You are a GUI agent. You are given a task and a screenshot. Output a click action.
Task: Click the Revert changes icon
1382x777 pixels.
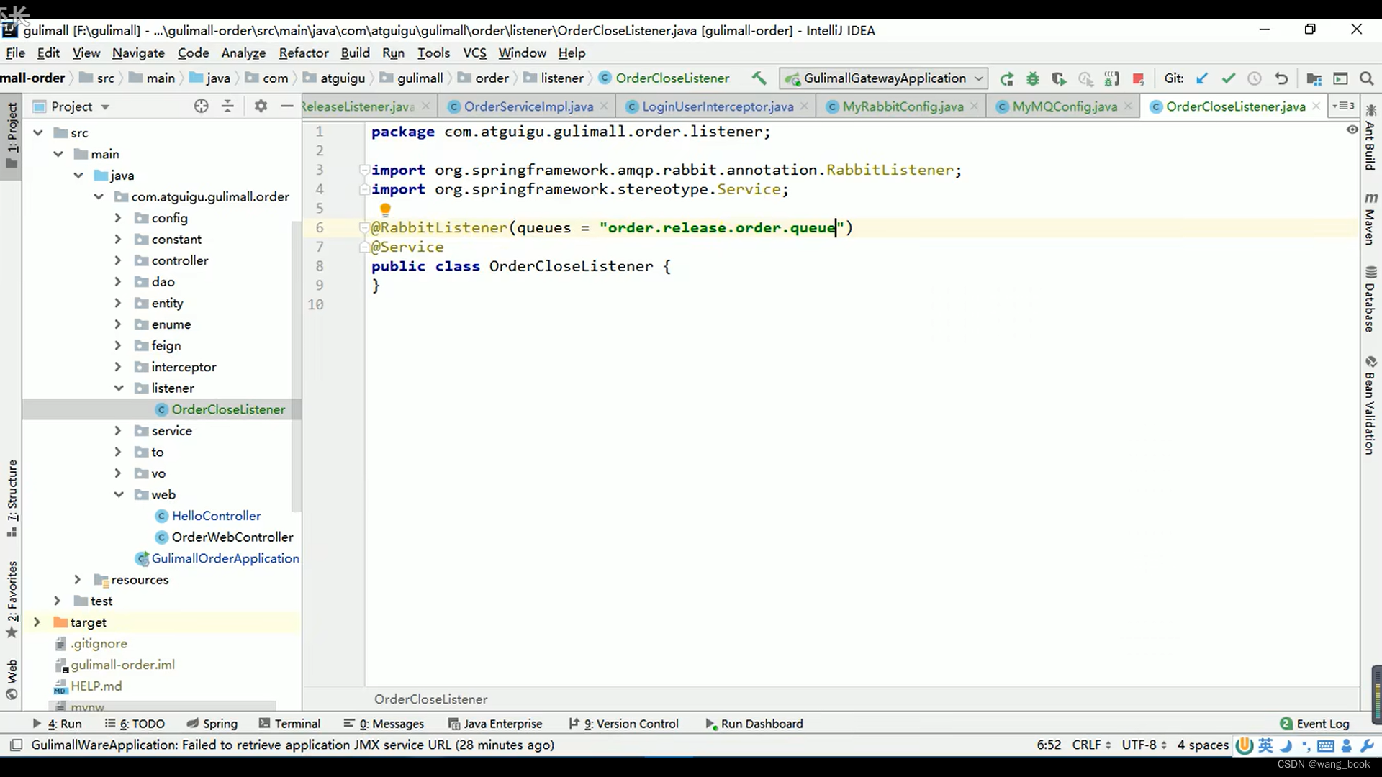tap(1281, 78)
